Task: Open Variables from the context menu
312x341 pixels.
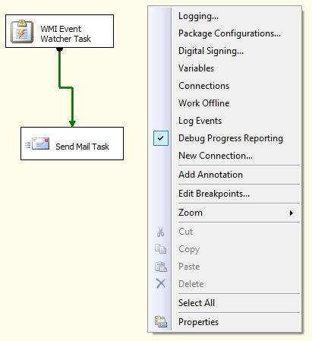Action: 196,68
